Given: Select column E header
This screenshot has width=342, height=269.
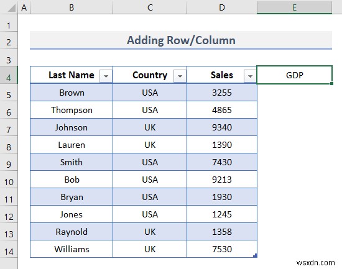Looking at the screenshot, I should [294, 7].
